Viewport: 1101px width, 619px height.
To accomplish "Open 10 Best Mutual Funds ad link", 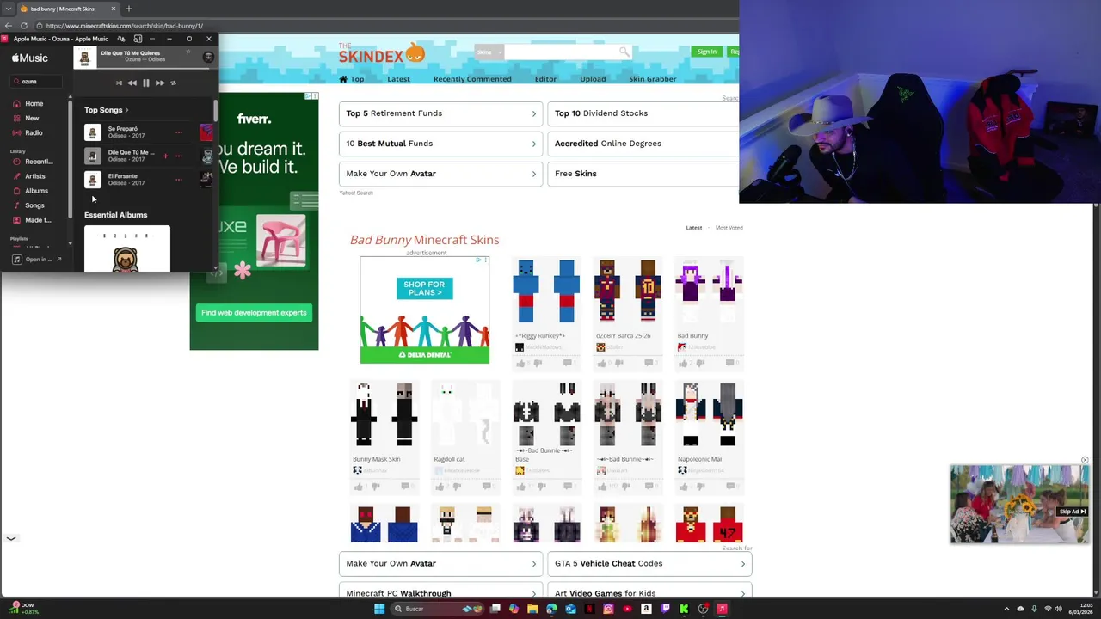I will [x=440, y=144].
